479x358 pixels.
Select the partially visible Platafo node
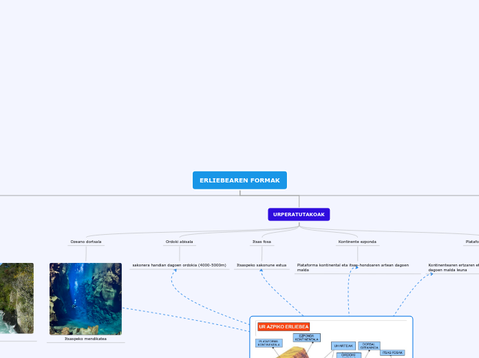[472, 242]
